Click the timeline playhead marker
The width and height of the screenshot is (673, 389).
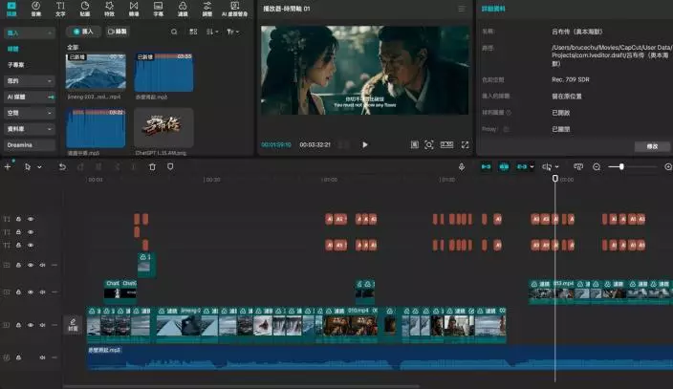pyautogui.click(x=555, y=178)
